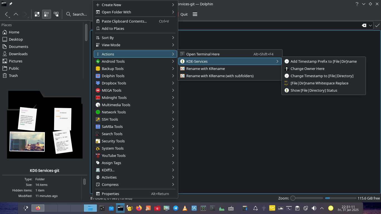Open the notifications bell in system tray
381x214 pixels.
click(255, 208)
